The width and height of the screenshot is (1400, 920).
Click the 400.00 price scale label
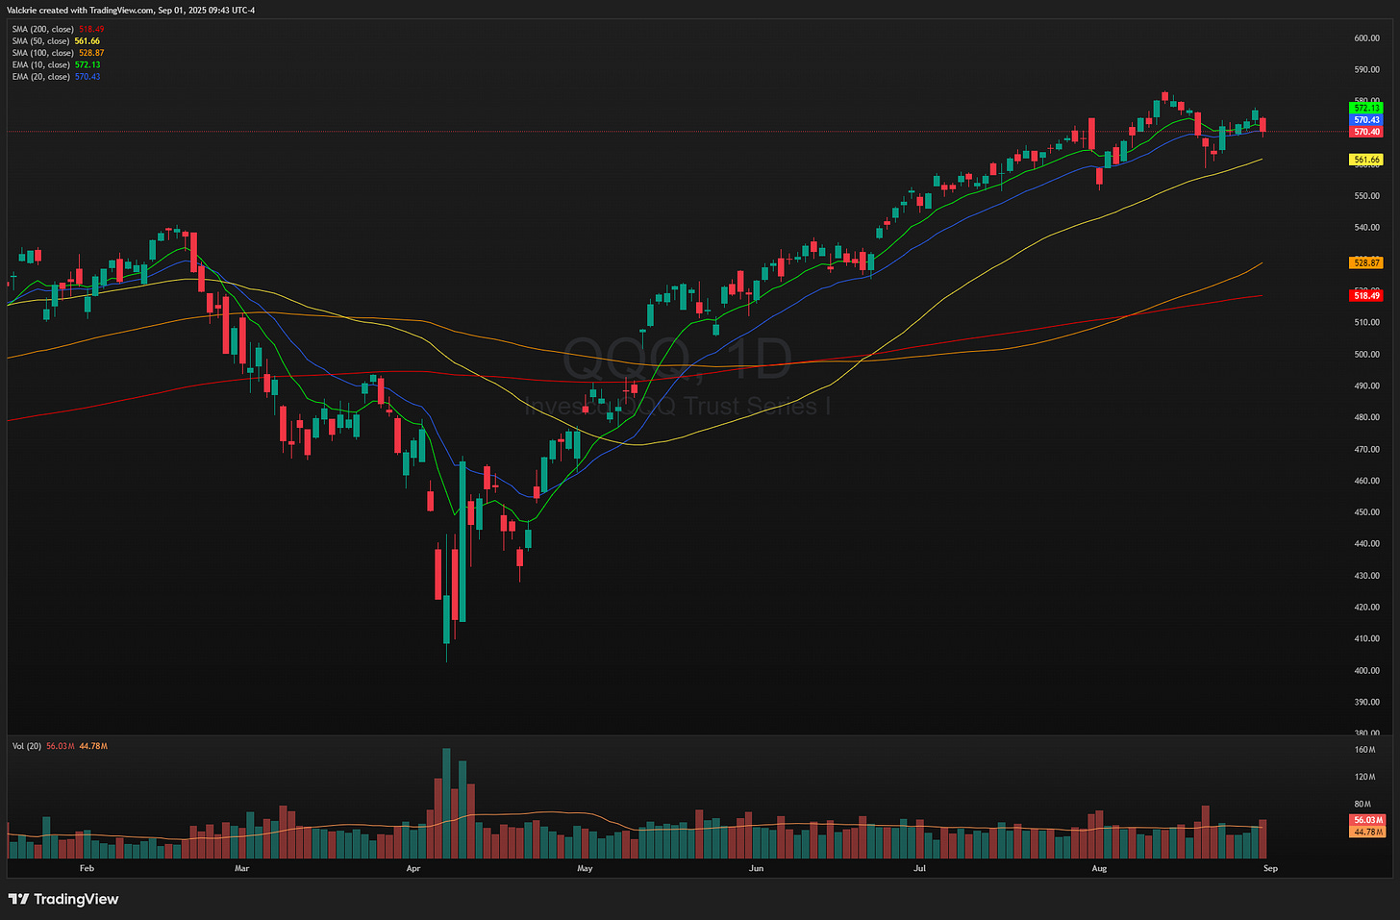coord(1367,671)
